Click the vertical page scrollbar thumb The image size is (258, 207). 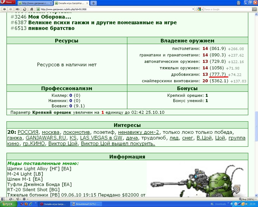[x=256, y=126]
